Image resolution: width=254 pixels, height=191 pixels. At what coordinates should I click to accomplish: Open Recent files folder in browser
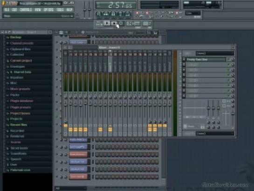tap(19, 125)
